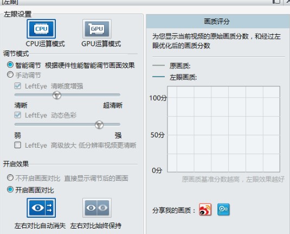The image size is (290, 234).
Task: Click the 清晰度 slider handle
Action: coord(57,95)
